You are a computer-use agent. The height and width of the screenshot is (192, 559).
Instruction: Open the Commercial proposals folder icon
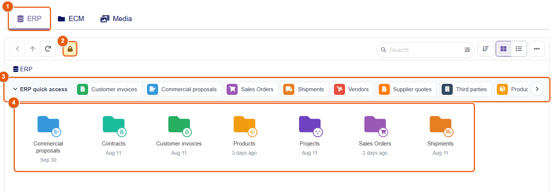[48, 126]
